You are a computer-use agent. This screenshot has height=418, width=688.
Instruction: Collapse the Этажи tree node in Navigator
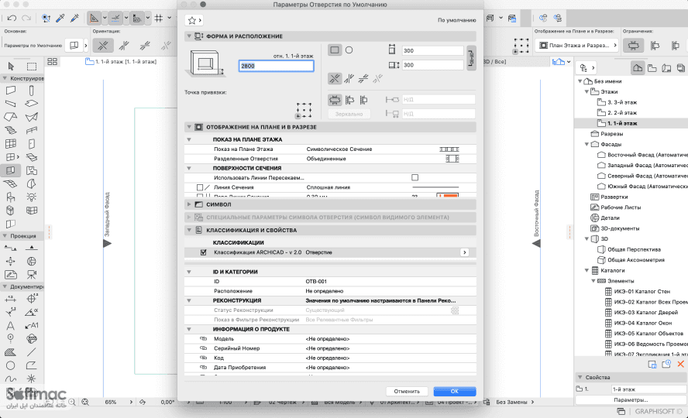click(587, 91)
